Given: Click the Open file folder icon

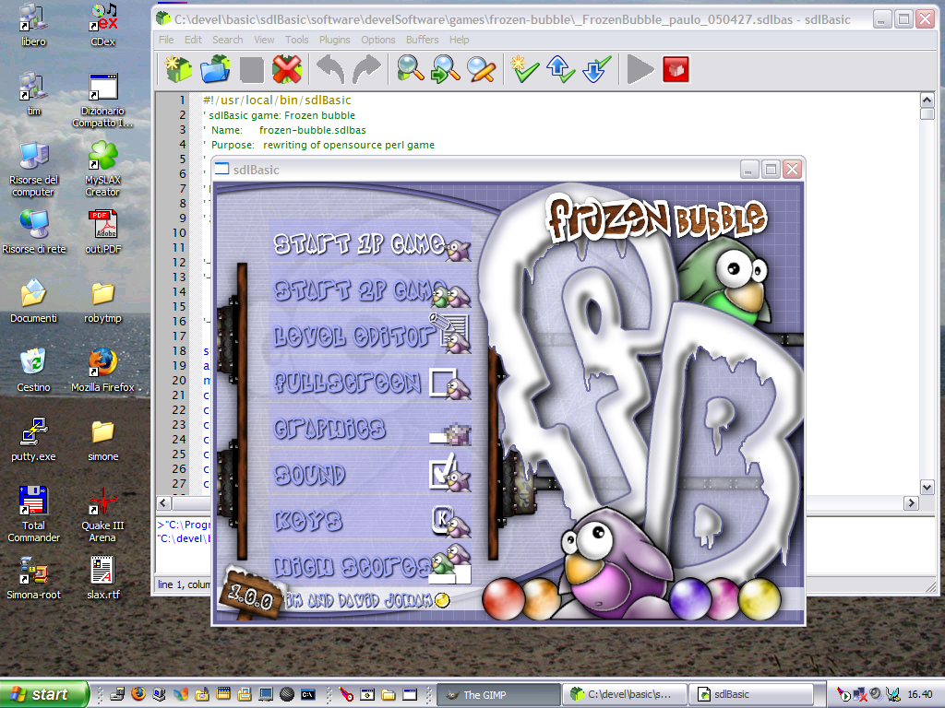Looking at the screenshot, I should click(x=214, y=69).
